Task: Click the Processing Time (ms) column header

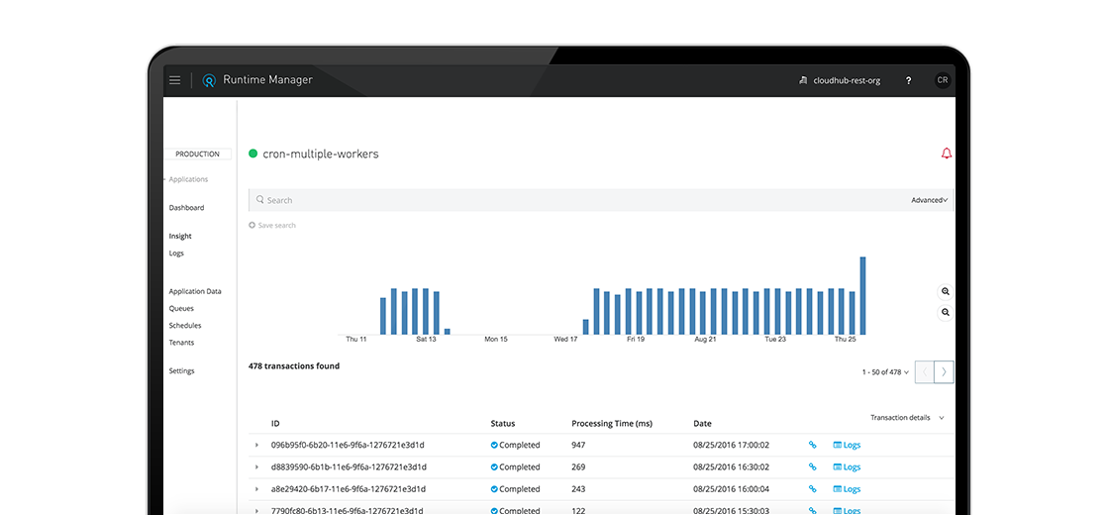Action: pos(612,424)
